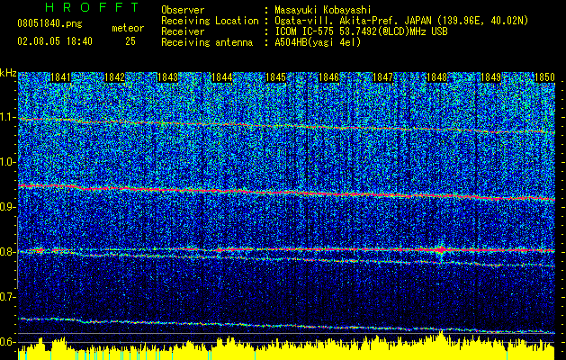
Task: Select observer name Masayuki Kobayashi
Action: click(x=325, y=9)
